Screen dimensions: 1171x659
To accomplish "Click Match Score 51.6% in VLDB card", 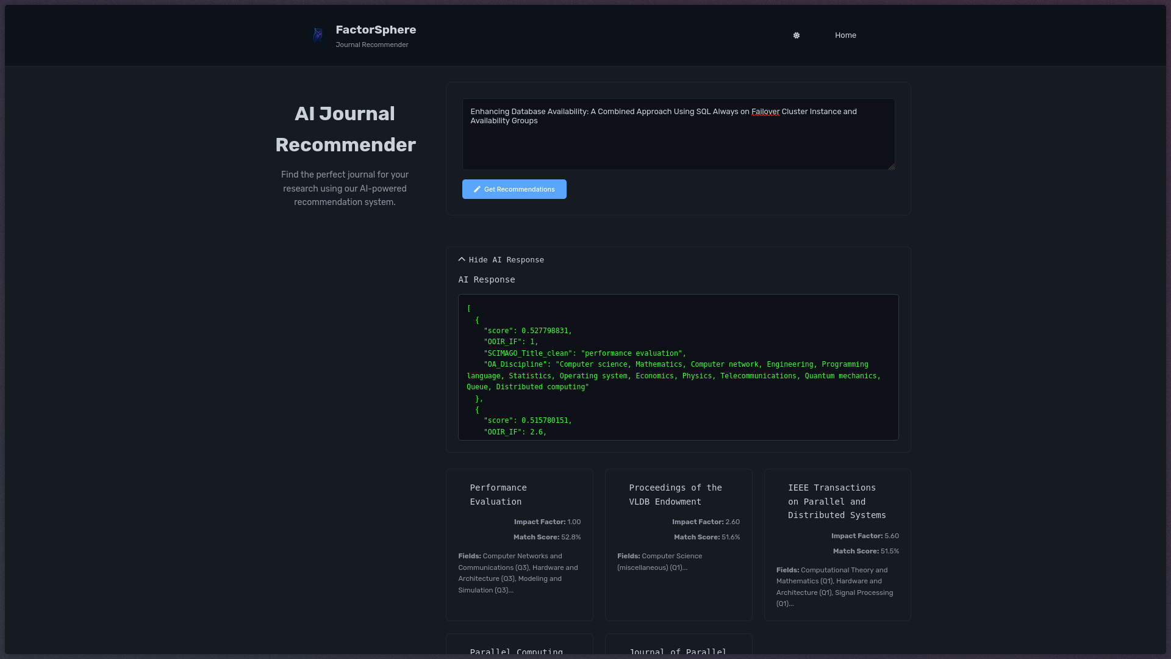I will click(x=706, y=537).
